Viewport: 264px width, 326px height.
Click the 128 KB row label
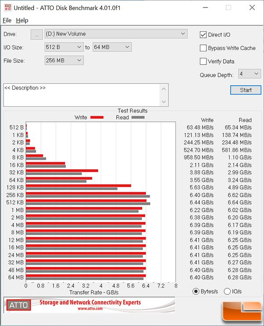tap(15, 187)
